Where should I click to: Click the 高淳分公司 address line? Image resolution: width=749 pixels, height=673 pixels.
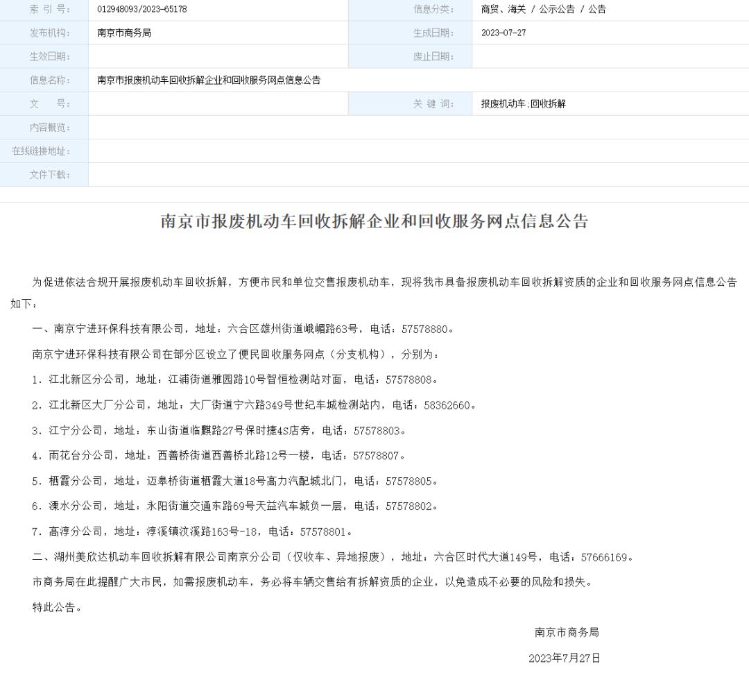(193, 532)
